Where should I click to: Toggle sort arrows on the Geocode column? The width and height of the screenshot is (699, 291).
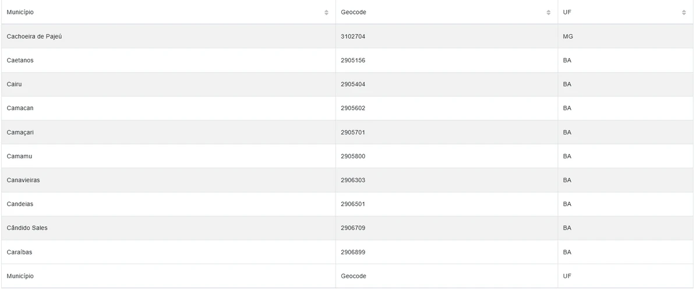pyautogui.click(x=549, y=12)
